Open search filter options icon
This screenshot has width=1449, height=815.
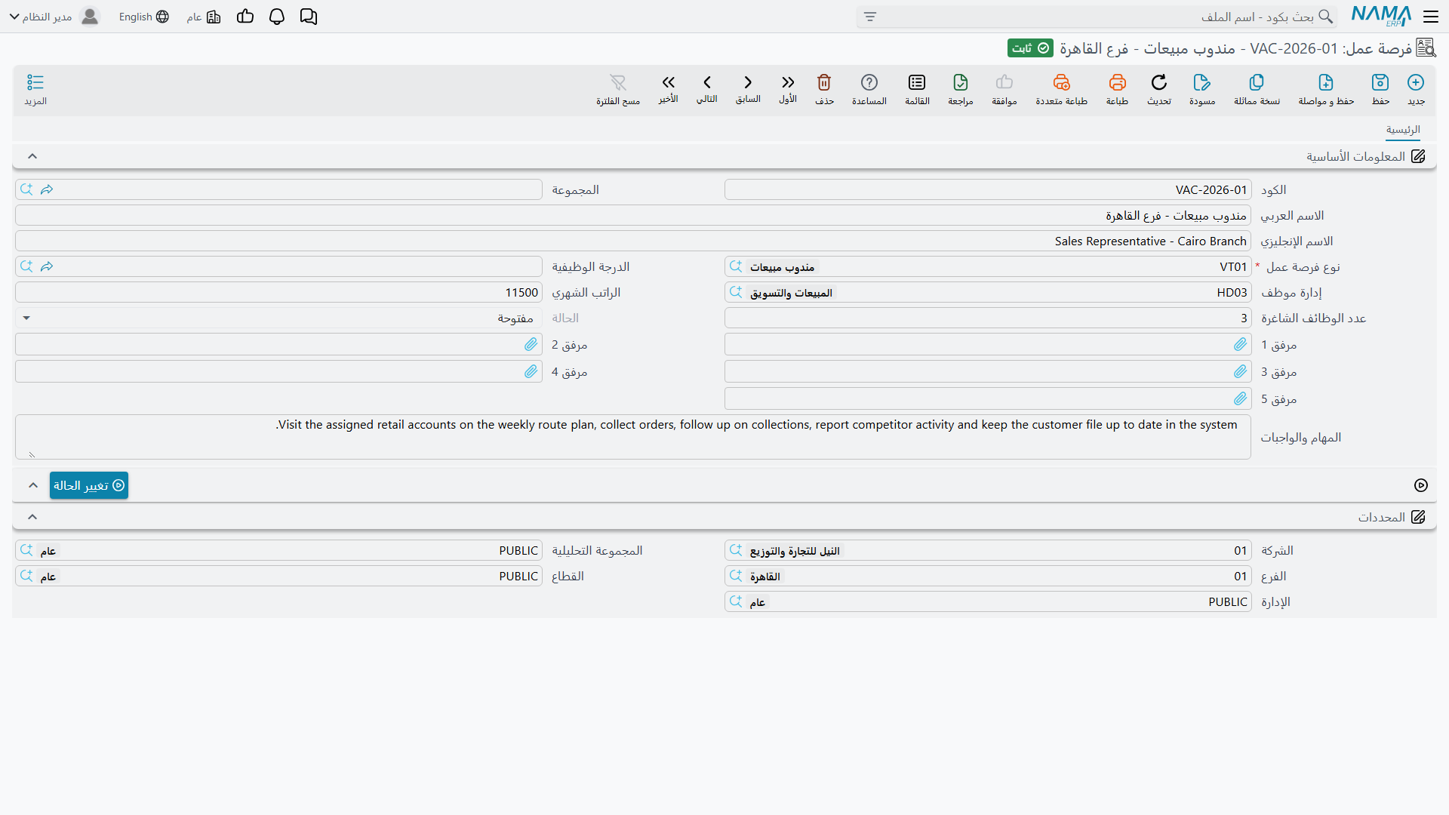tap(870, 17)
